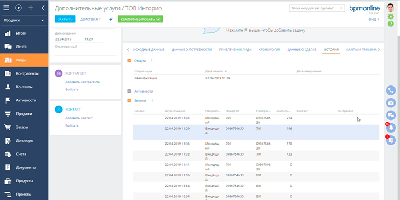Image resolution: width=400 pixels, height=200 pixels.
Task: Collapse the Стадии detail section
Action: [x=129, y=61]
